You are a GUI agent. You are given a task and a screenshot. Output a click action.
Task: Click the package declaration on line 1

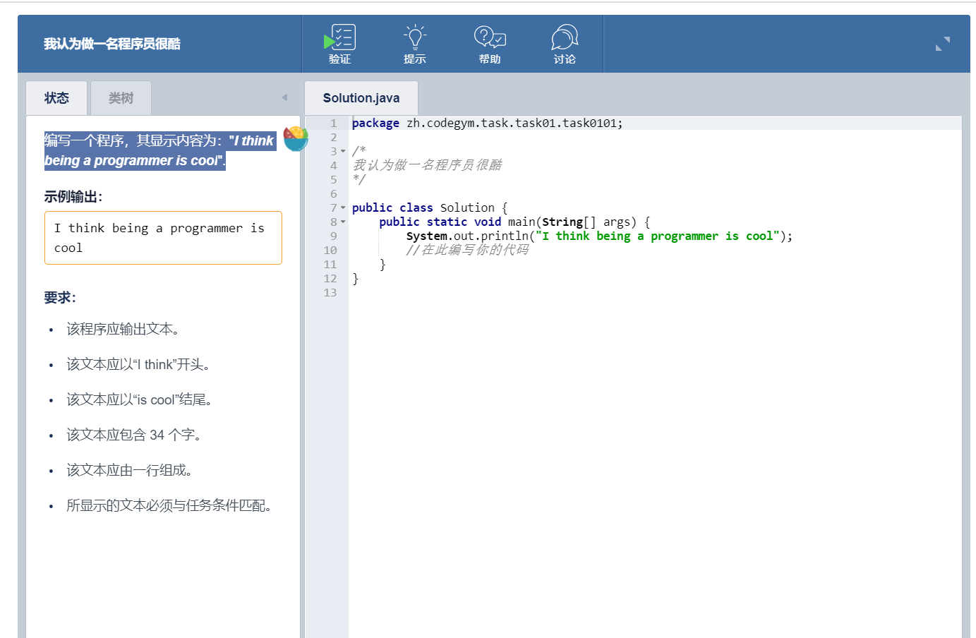(488, 123)
